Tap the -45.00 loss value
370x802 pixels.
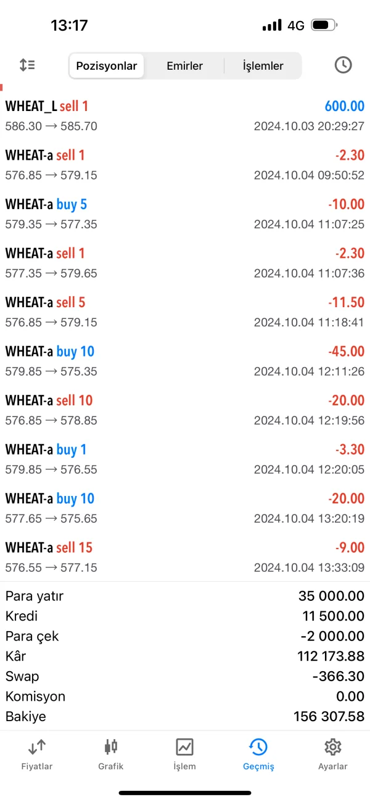(346, 352)
